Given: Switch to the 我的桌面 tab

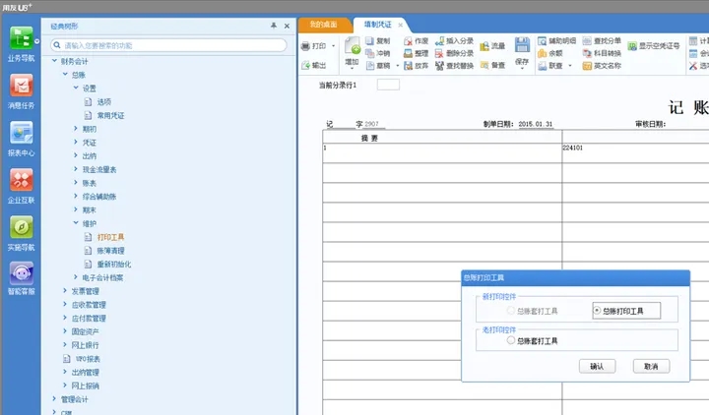Looking at the screenshot, I should click(x=324, y=25).
